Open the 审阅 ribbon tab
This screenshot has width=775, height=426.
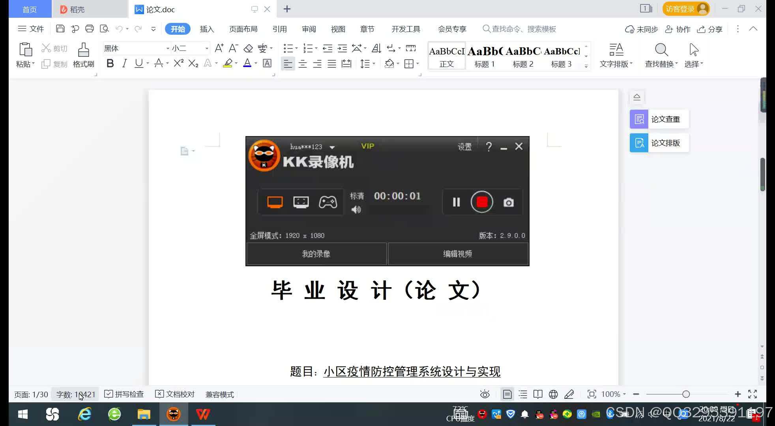click(x=309, y=29)
